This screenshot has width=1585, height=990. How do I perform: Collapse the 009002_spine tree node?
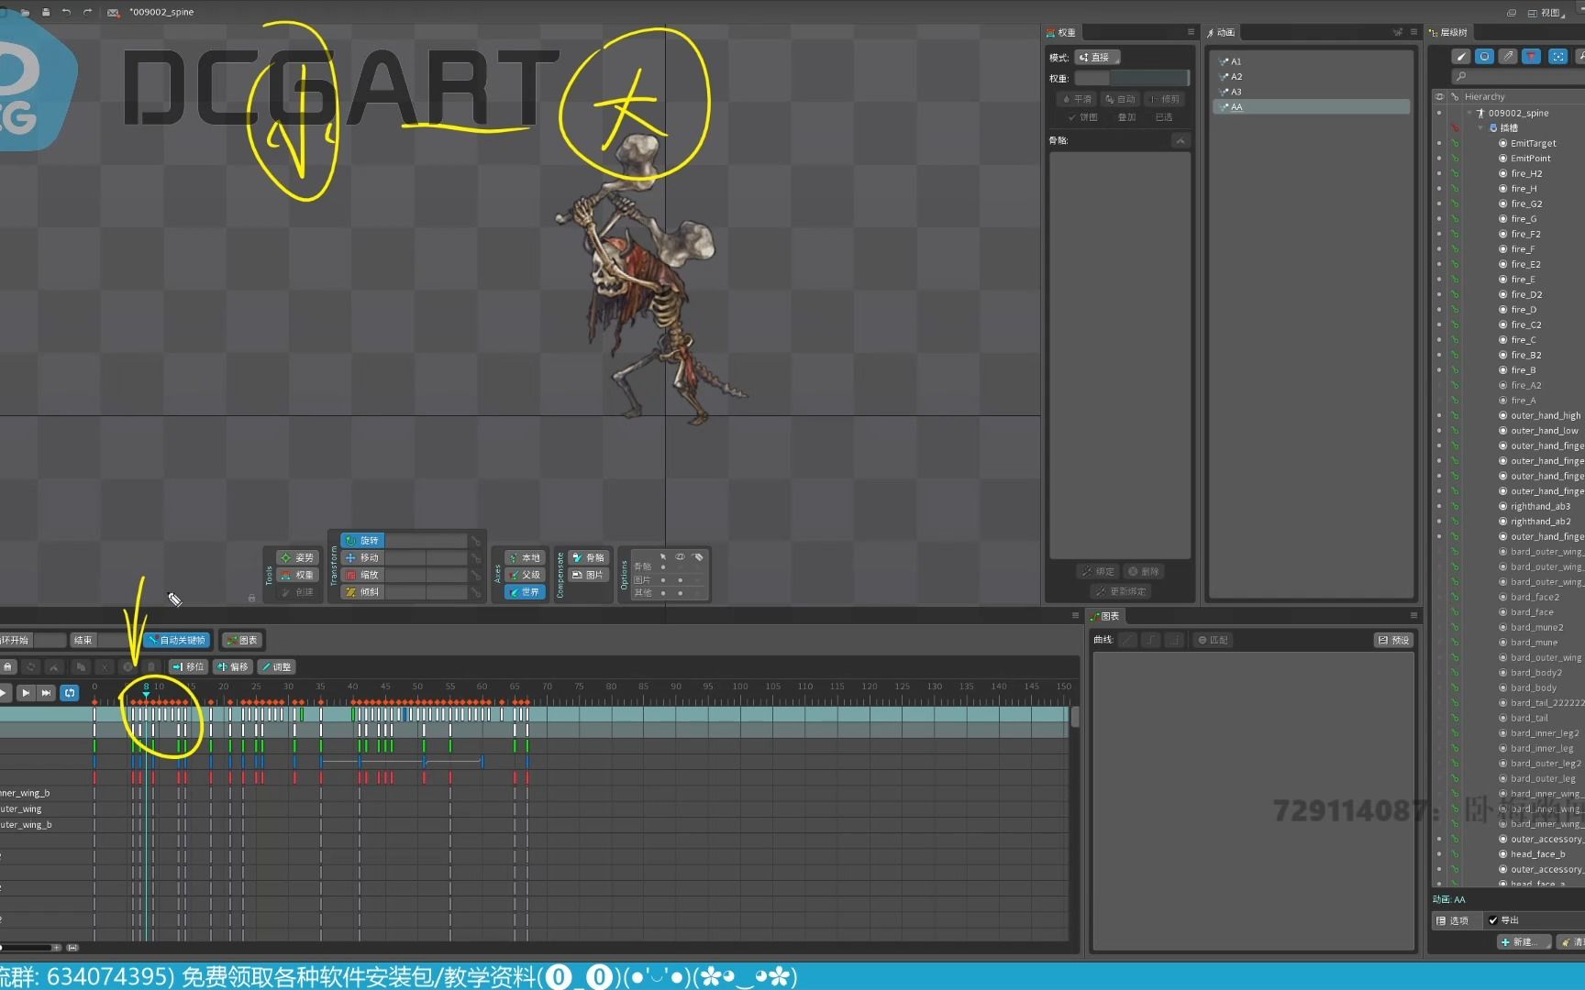click(x=1469, y=113)
